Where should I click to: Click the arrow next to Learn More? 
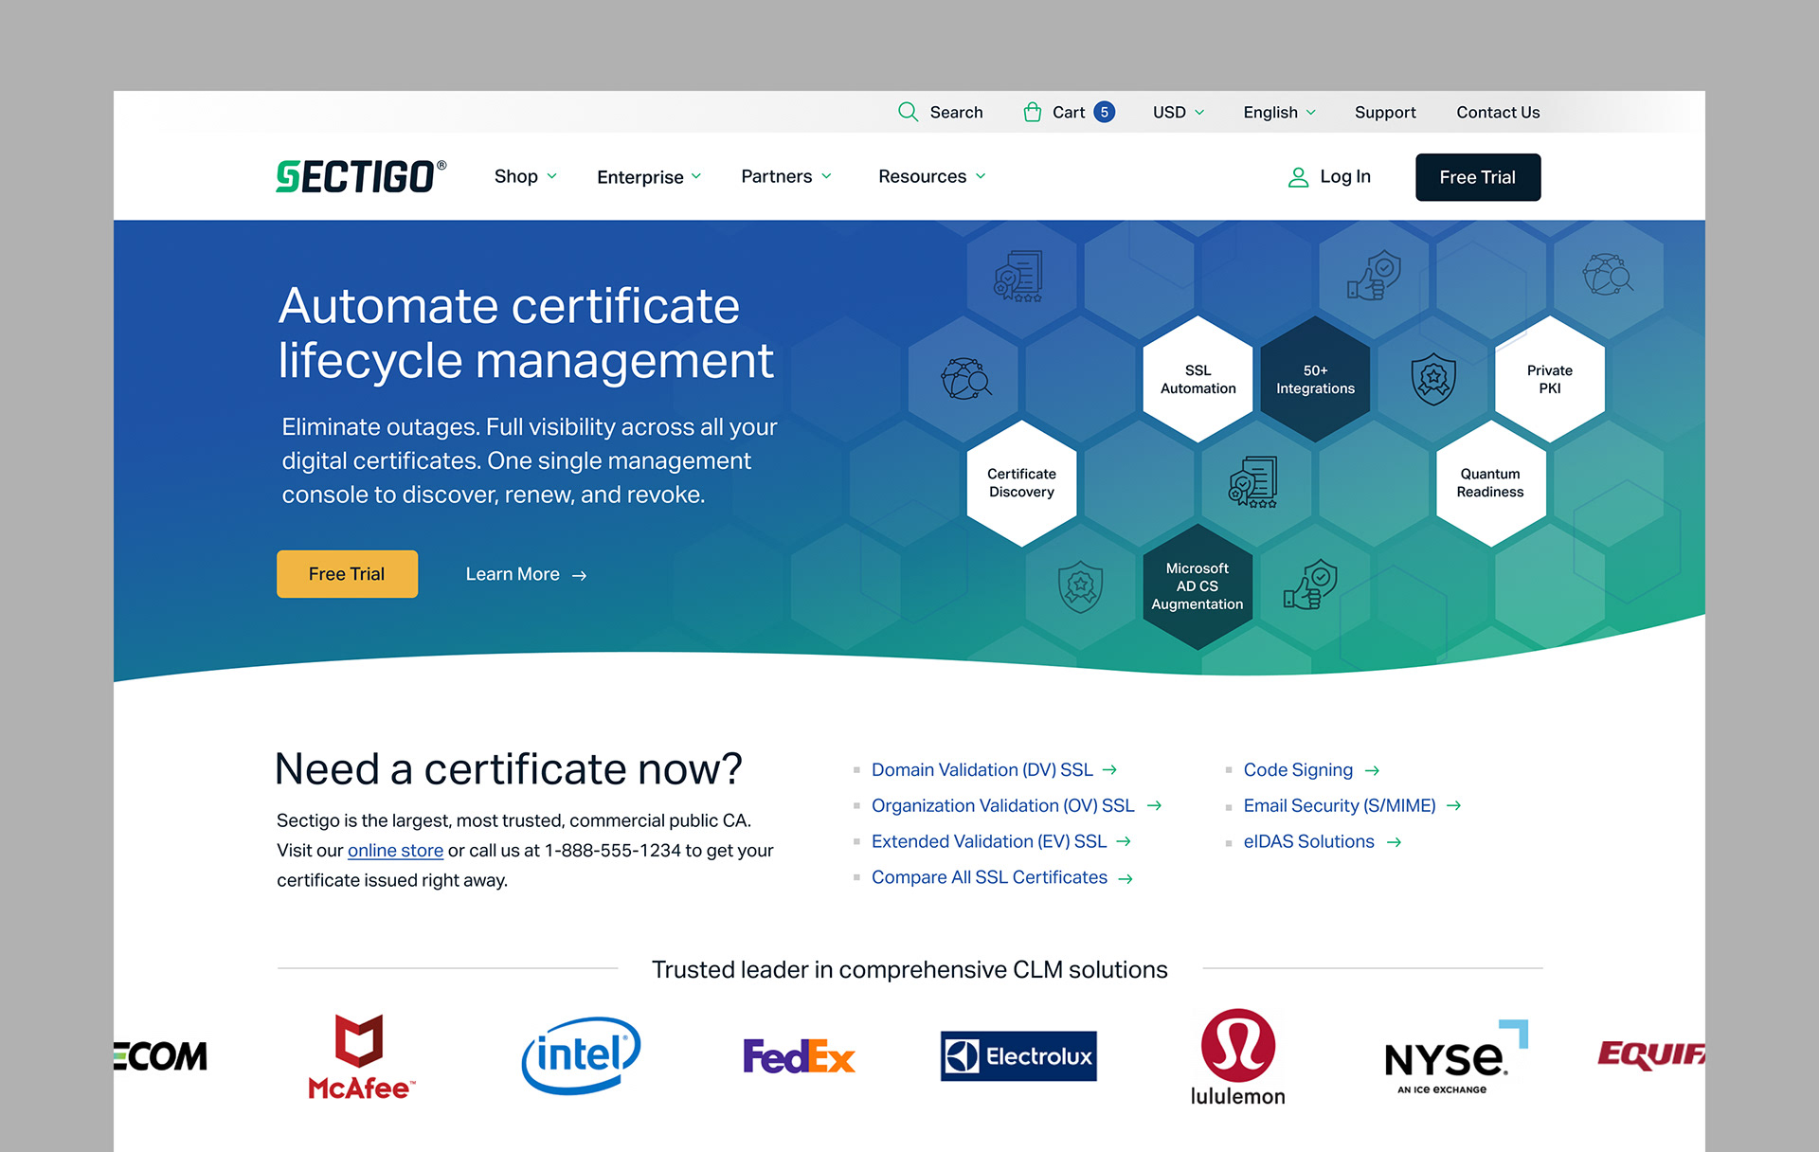579,575
